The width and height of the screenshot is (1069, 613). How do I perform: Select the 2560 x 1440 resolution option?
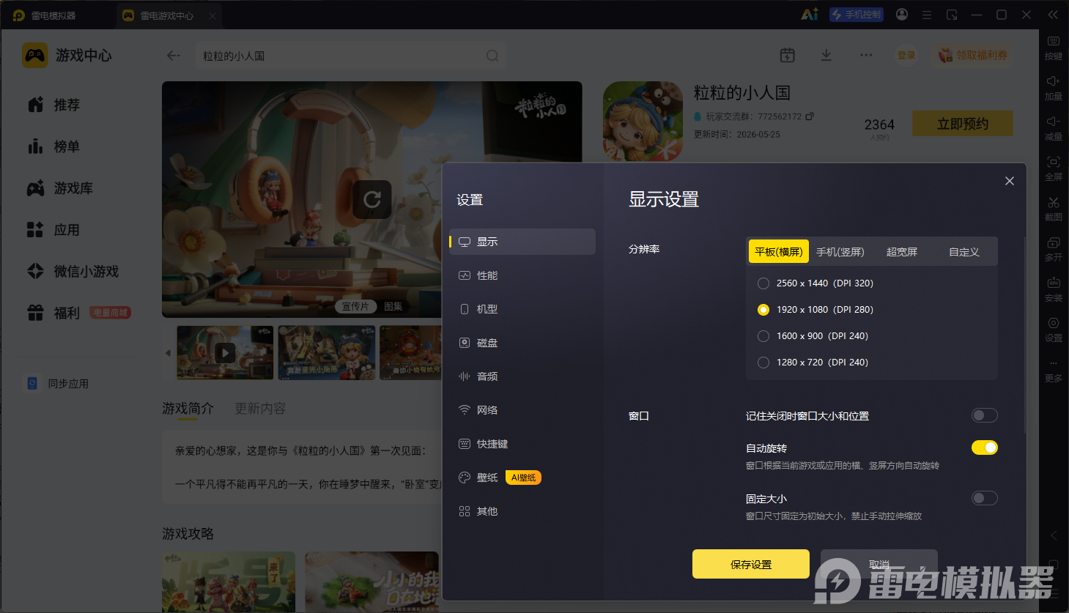point(763,283)
